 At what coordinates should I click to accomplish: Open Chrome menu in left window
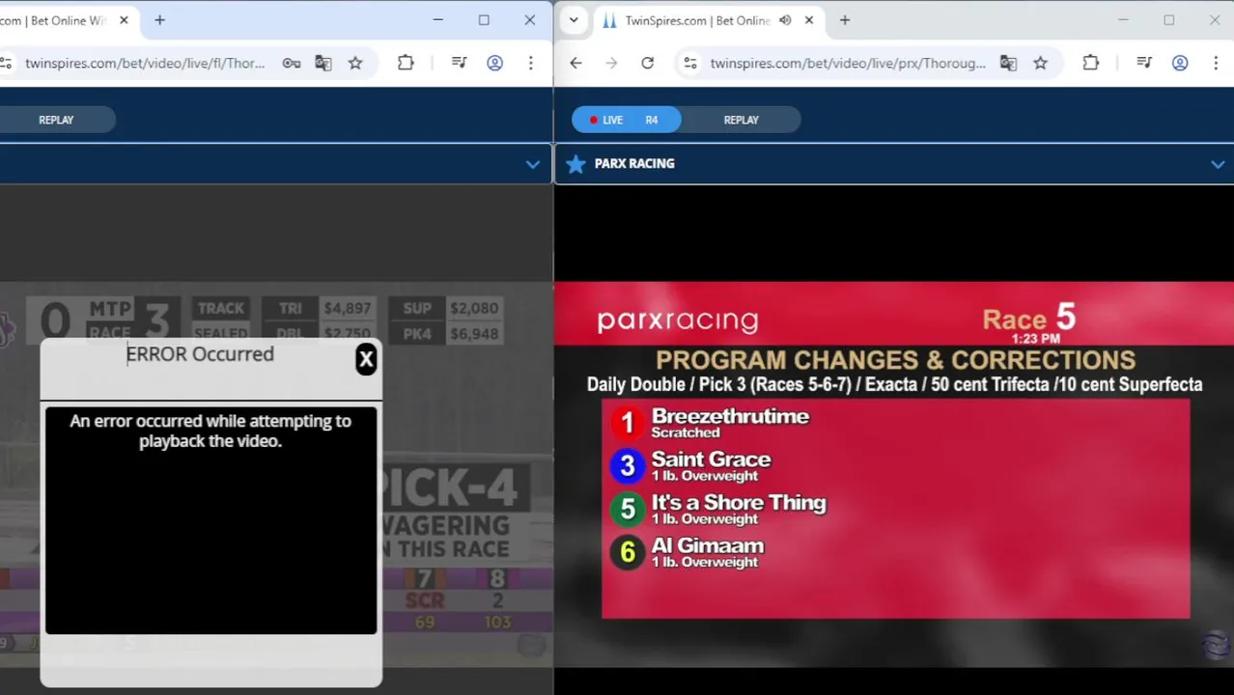530,63
